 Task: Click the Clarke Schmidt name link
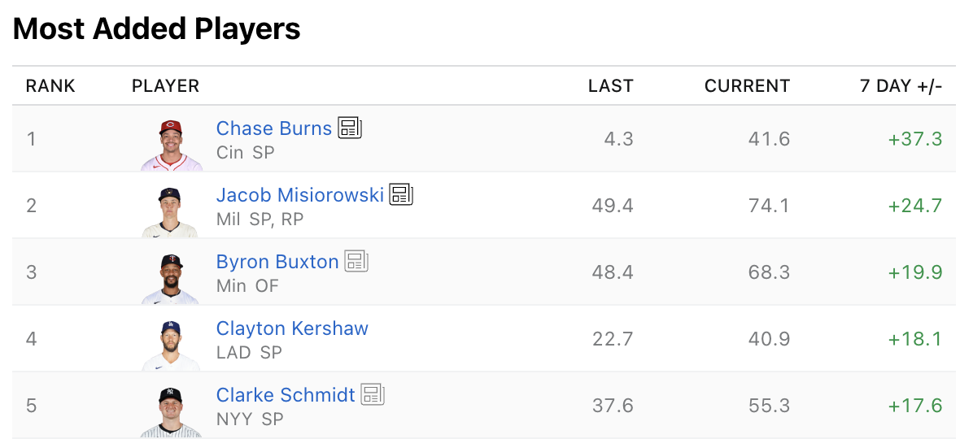[x=286, y=395]
